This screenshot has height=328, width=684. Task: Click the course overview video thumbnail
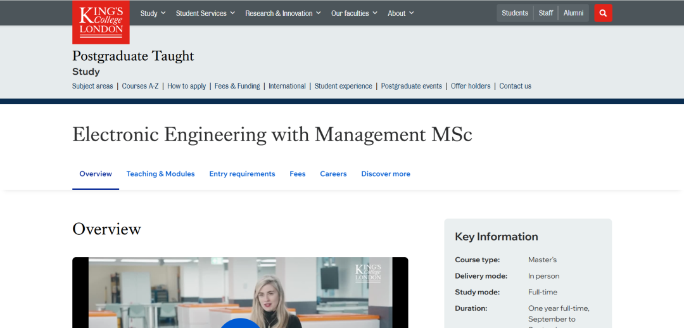coord(241,293)
